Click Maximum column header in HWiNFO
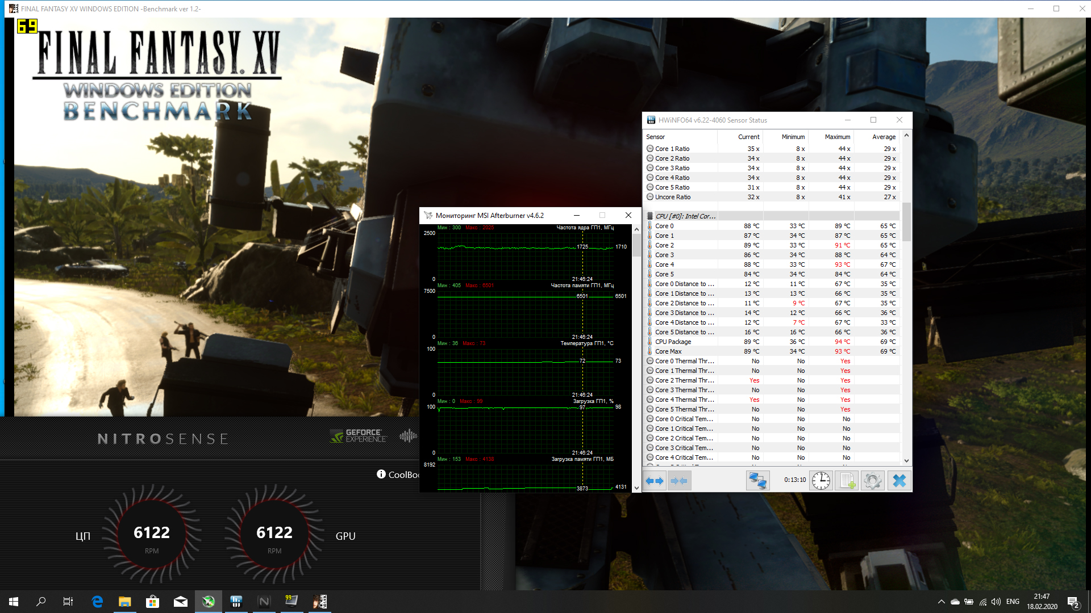Screen dimensions: 1091x613 837,137
